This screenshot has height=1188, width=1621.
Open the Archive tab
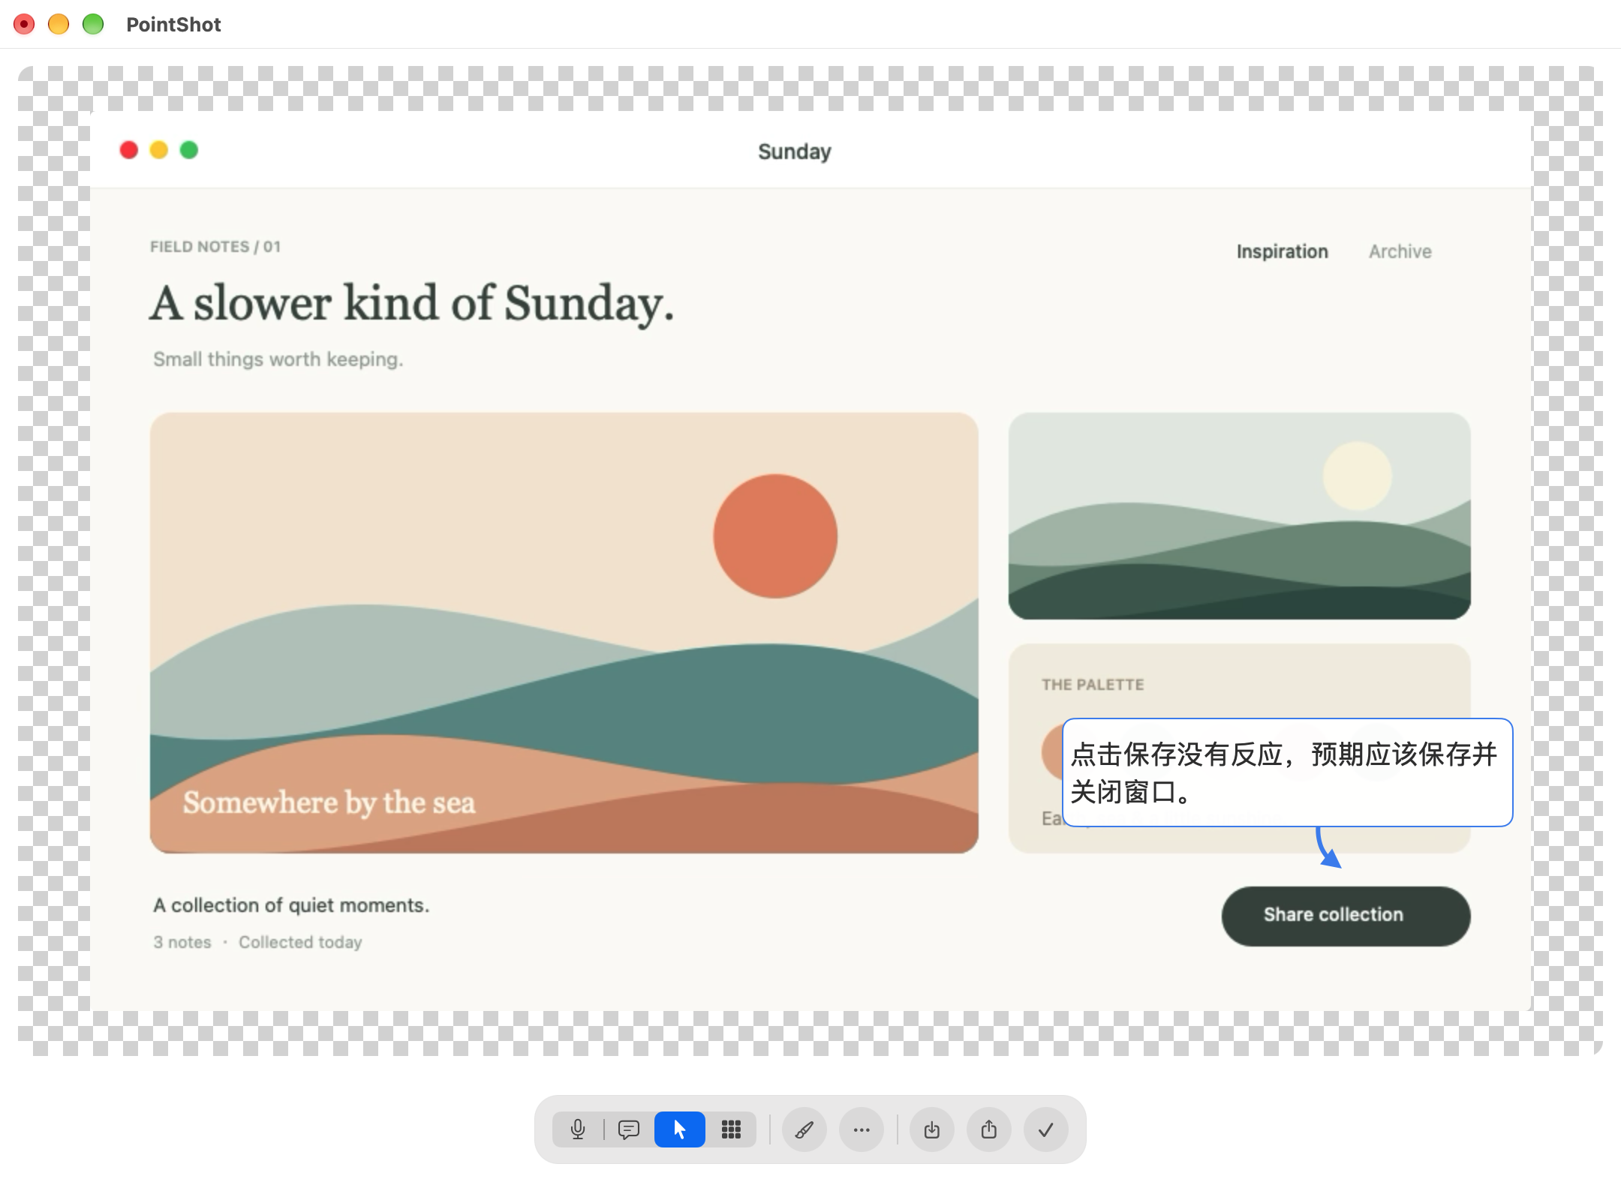point(1400,251)
